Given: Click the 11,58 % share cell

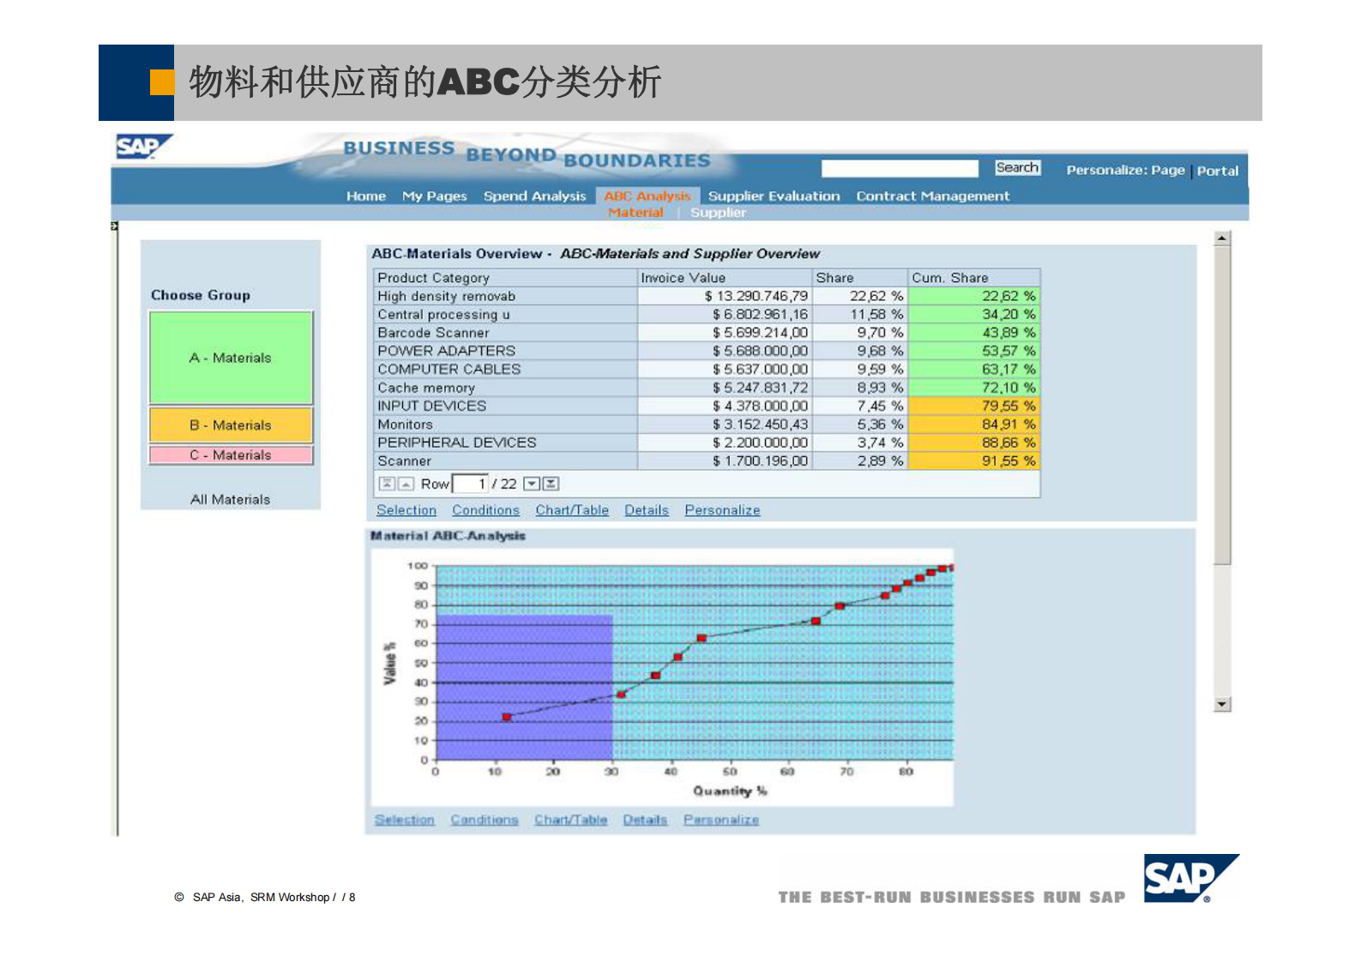Looking at the screenshot, I should pos(860,315).
